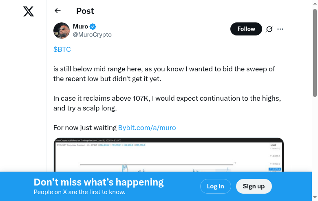Open the $BTC cashtag link
318x201 pixels.
pos(62,49)
